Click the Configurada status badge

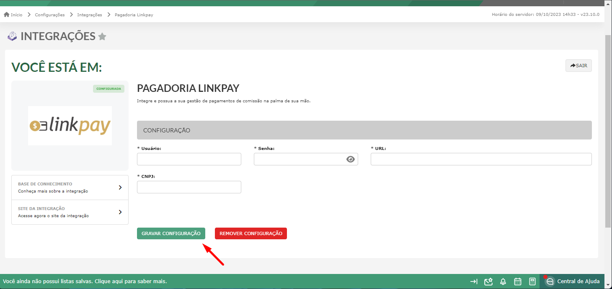coord(108,89)
